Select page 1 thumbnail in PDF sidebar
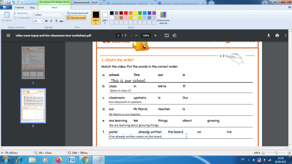The image size is (292, 164). pos(33,62)
